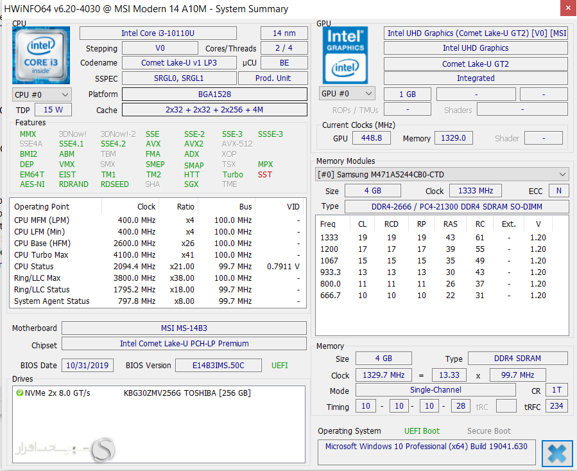Click the Intel Graphics logo image
577x471 pixels.
pyautogui.click(x=345, y=55)
